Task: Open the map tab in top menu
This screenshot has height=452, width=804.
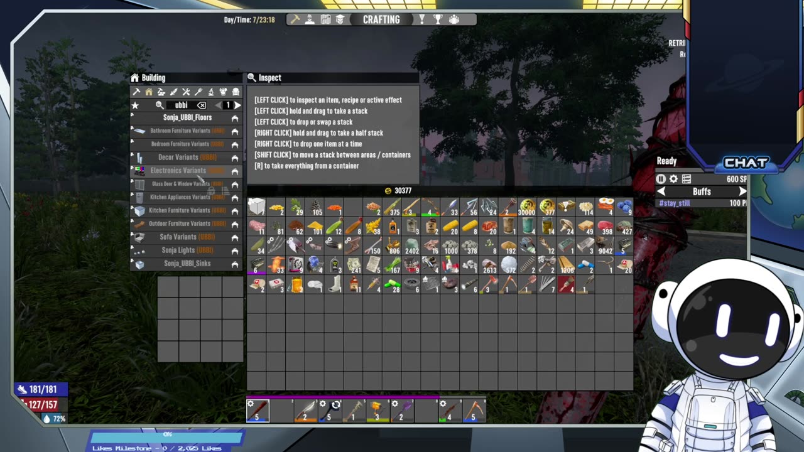Action: coord(325,19)
